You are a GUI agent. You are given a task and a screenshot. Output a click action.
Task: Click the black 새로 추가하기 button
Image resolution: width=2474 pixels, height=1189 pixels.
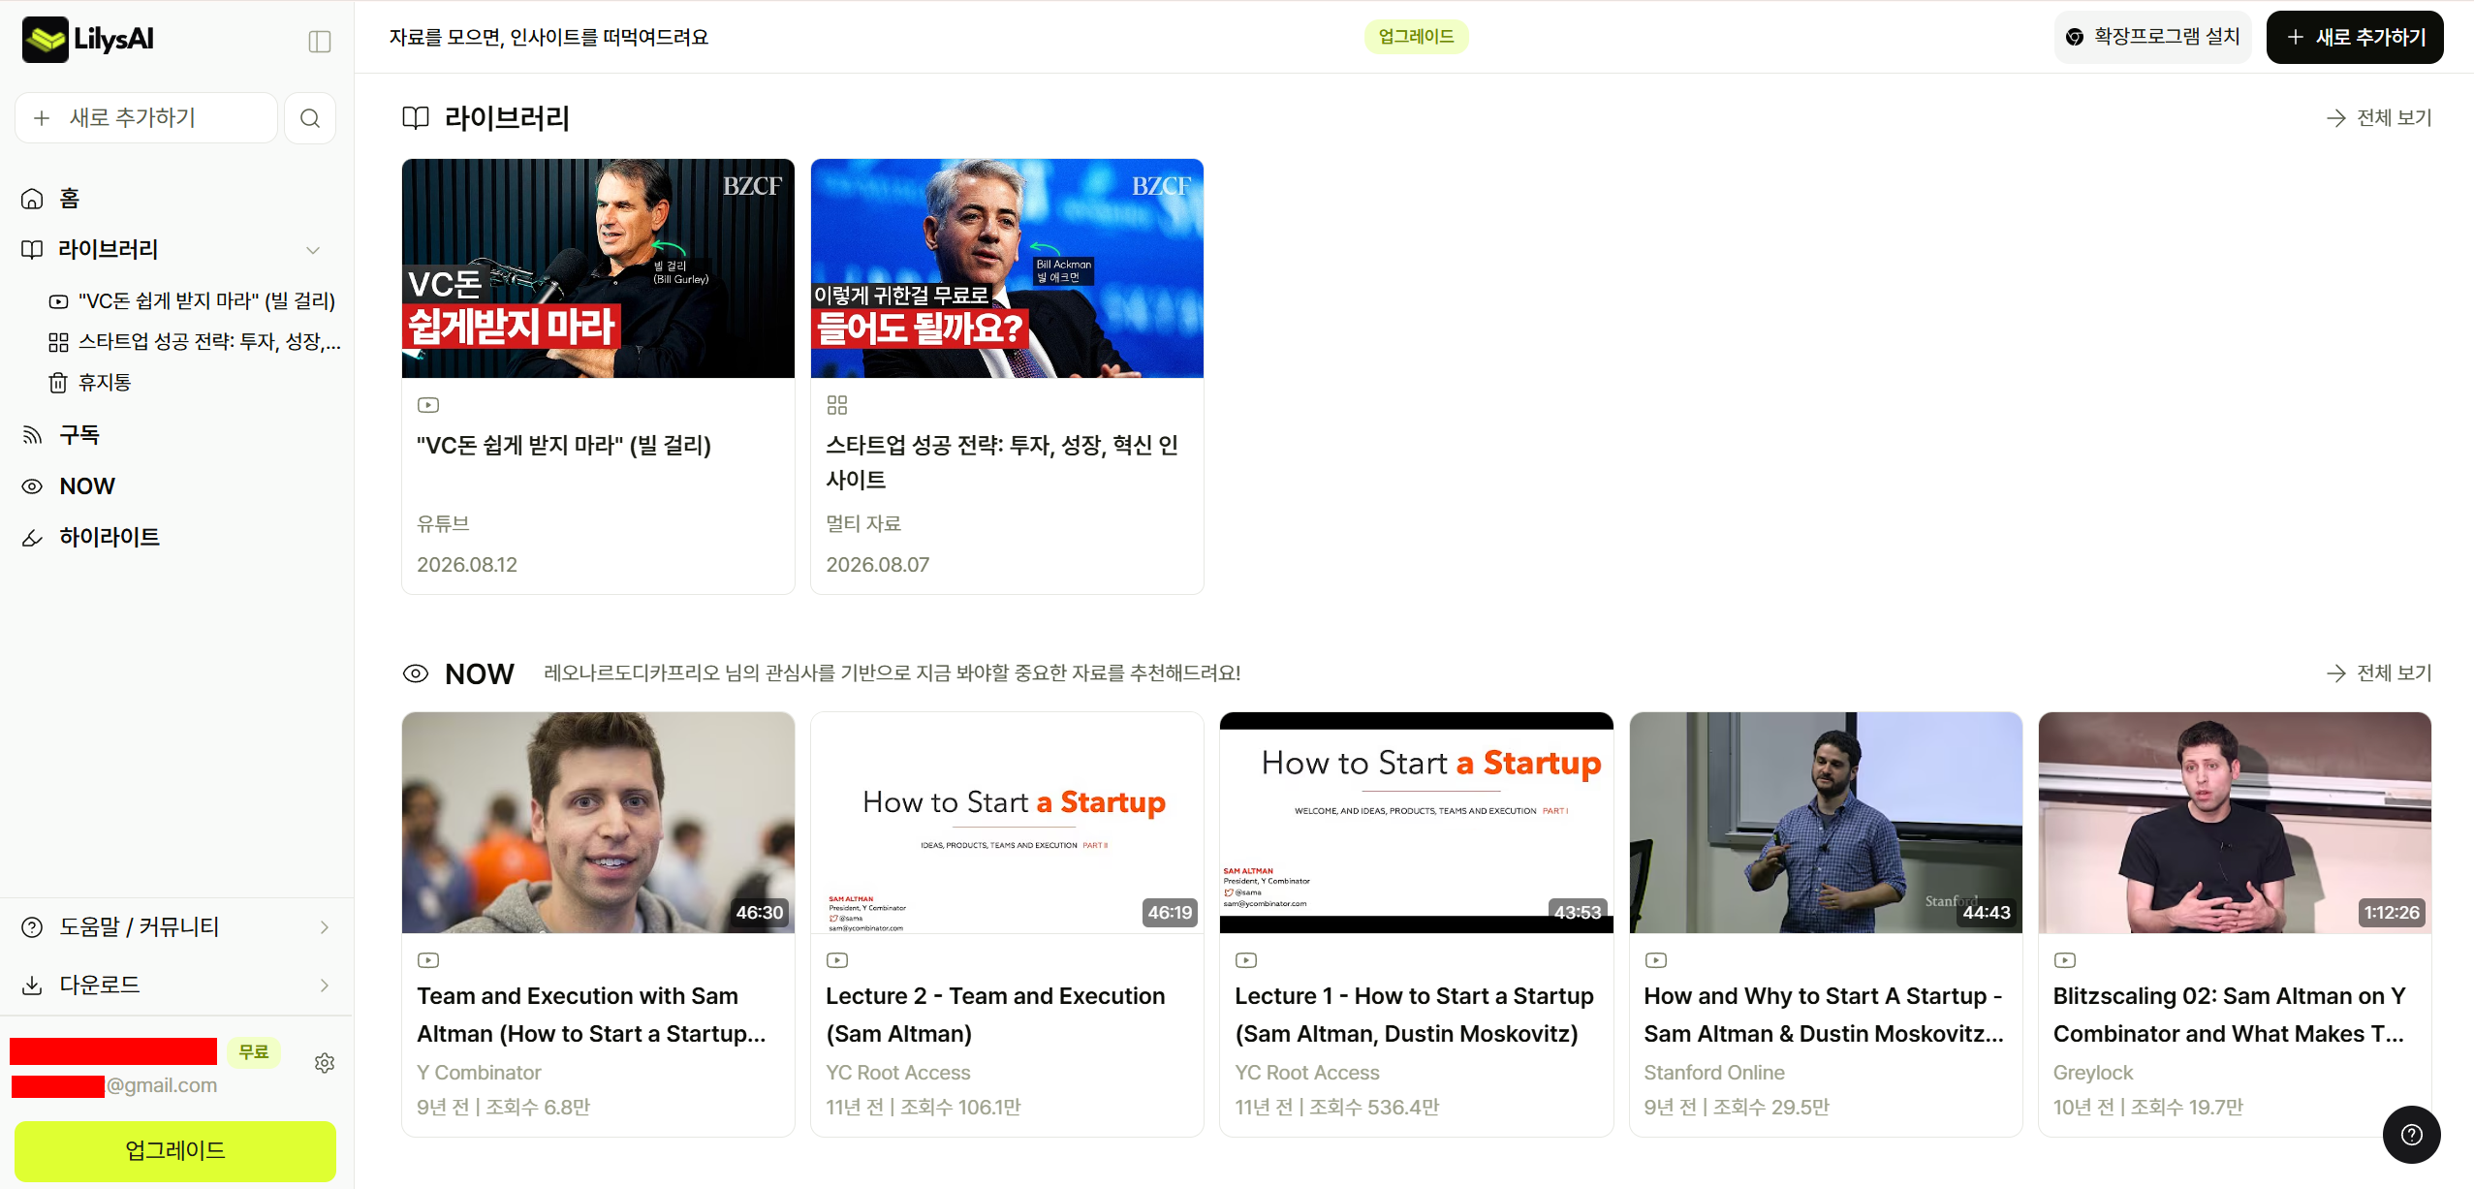coord(2355,37)
